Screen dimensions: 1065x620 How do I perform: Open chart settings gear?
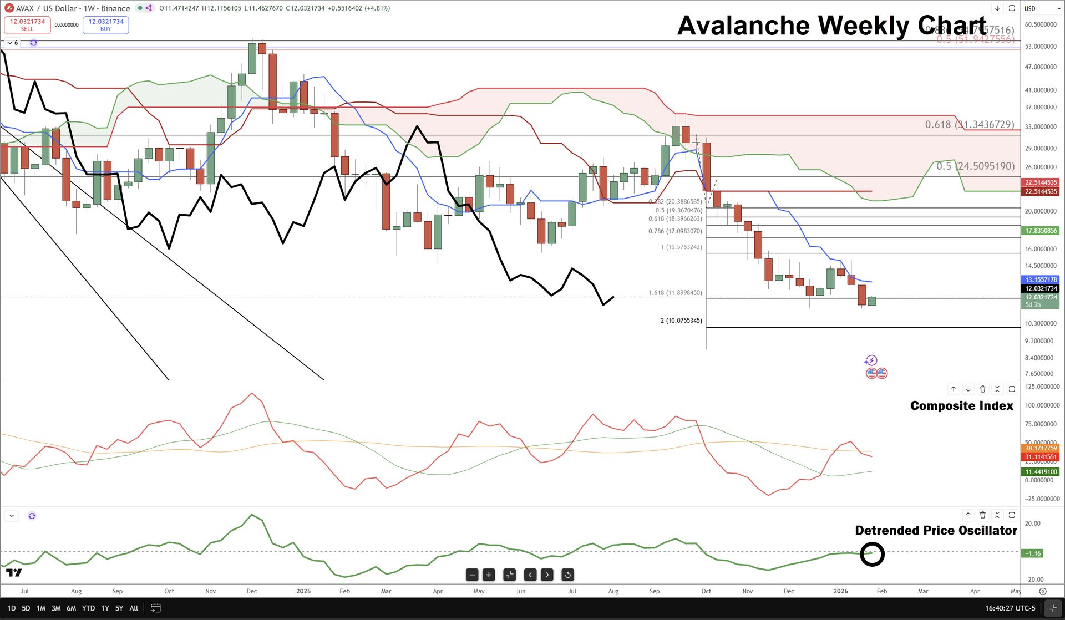coord(1043,591)
